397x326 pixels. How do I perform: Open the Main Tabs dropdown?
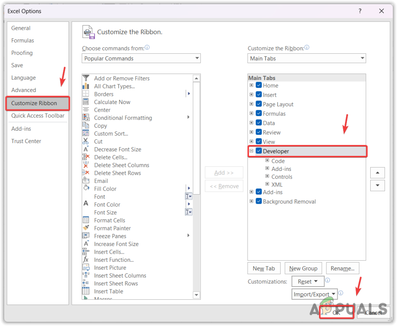click(x=362, y=58)
